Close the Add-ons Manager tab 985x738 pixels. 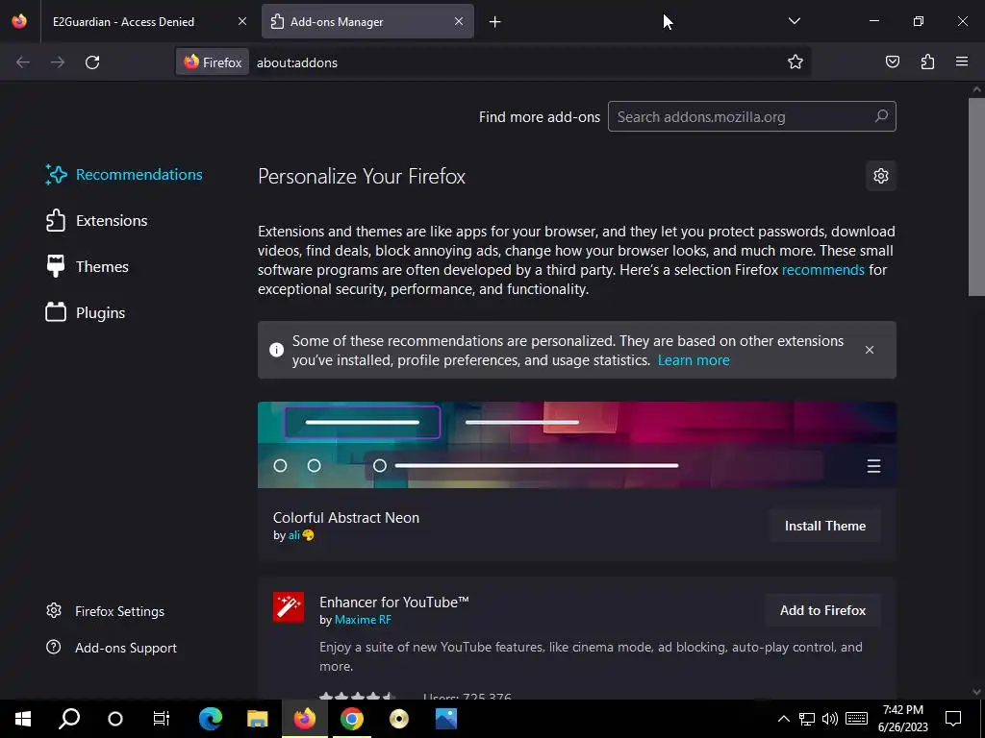click(459, 21)
